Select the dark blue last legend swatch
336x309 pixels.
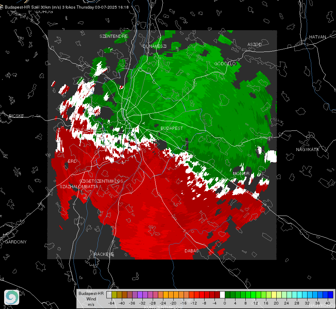point(331,295)
